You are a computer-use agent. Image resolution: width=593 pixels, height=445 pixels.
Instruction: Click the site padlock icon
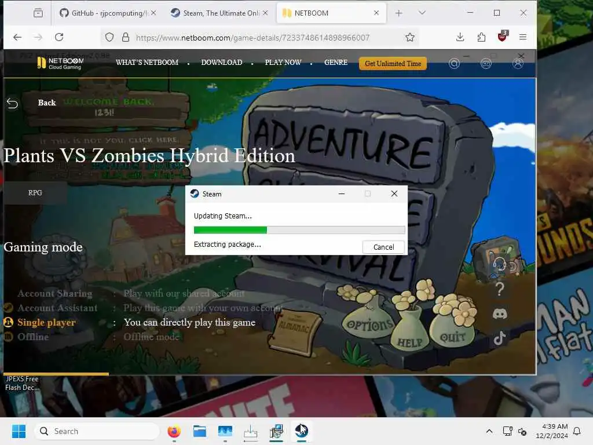tap(126, 37)
